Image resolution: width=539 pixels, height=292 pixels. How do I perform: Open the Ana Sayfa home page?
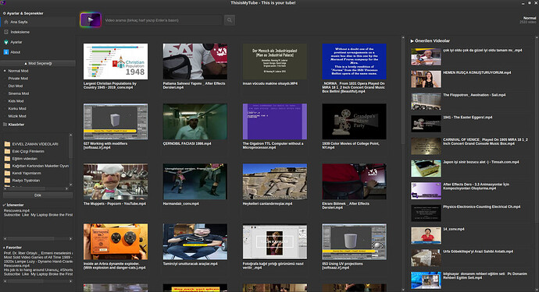(37, 22)
